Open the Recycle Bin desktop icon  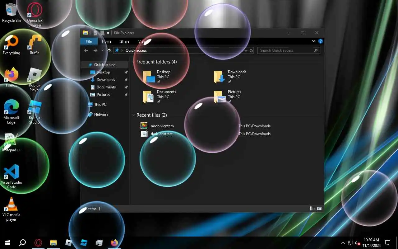point(12,12)
